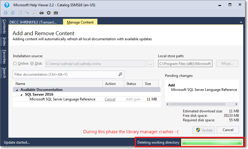This screenshot has height=149, width=248.
Task: Select Microsoft SQL Server Language Reference row
Action: 87,99
